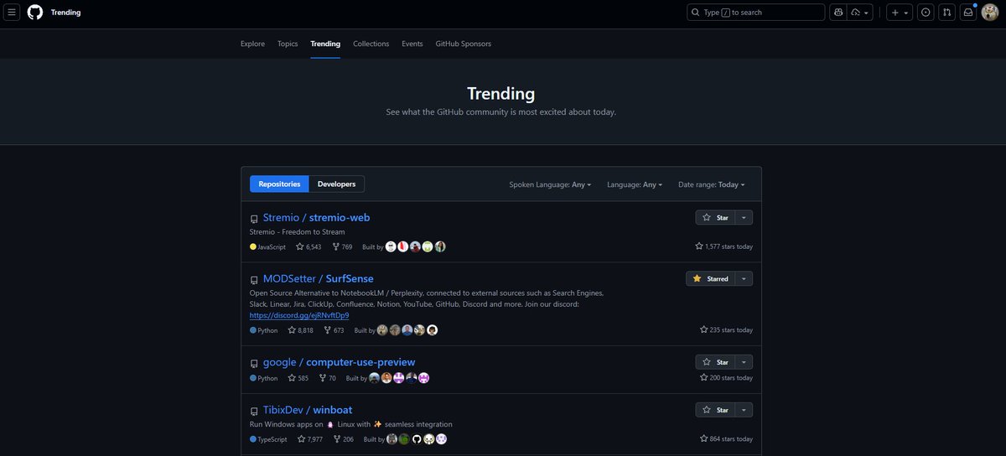Go to the Events tab

(x=412, y=44)
